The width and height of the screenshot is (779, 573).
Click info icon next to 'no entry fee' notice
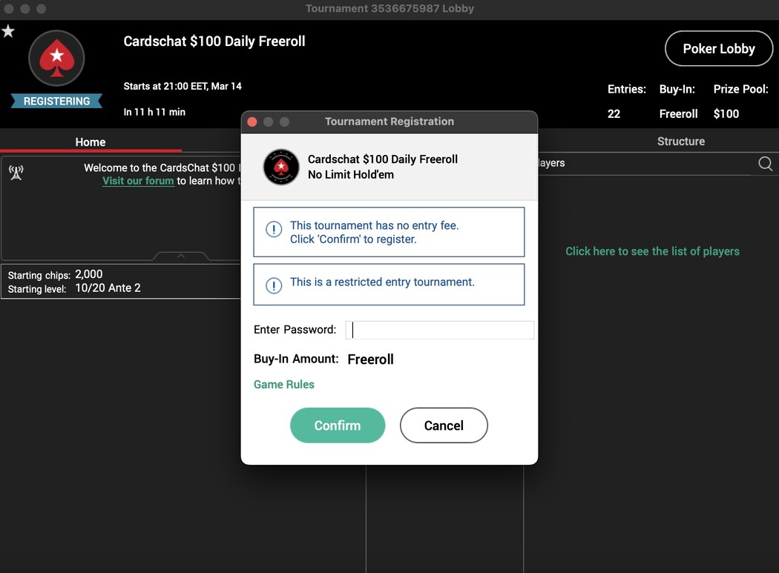[x=274, y=229]
